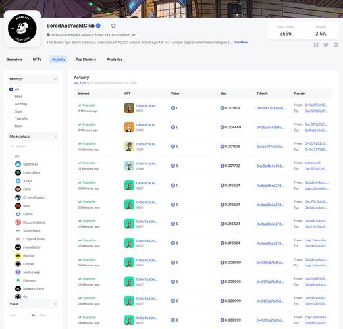Screen dimensions: 343x329
Task: Open NFT thumbnail of 16-minute-old transfer
Action: (x=129, y=147)
